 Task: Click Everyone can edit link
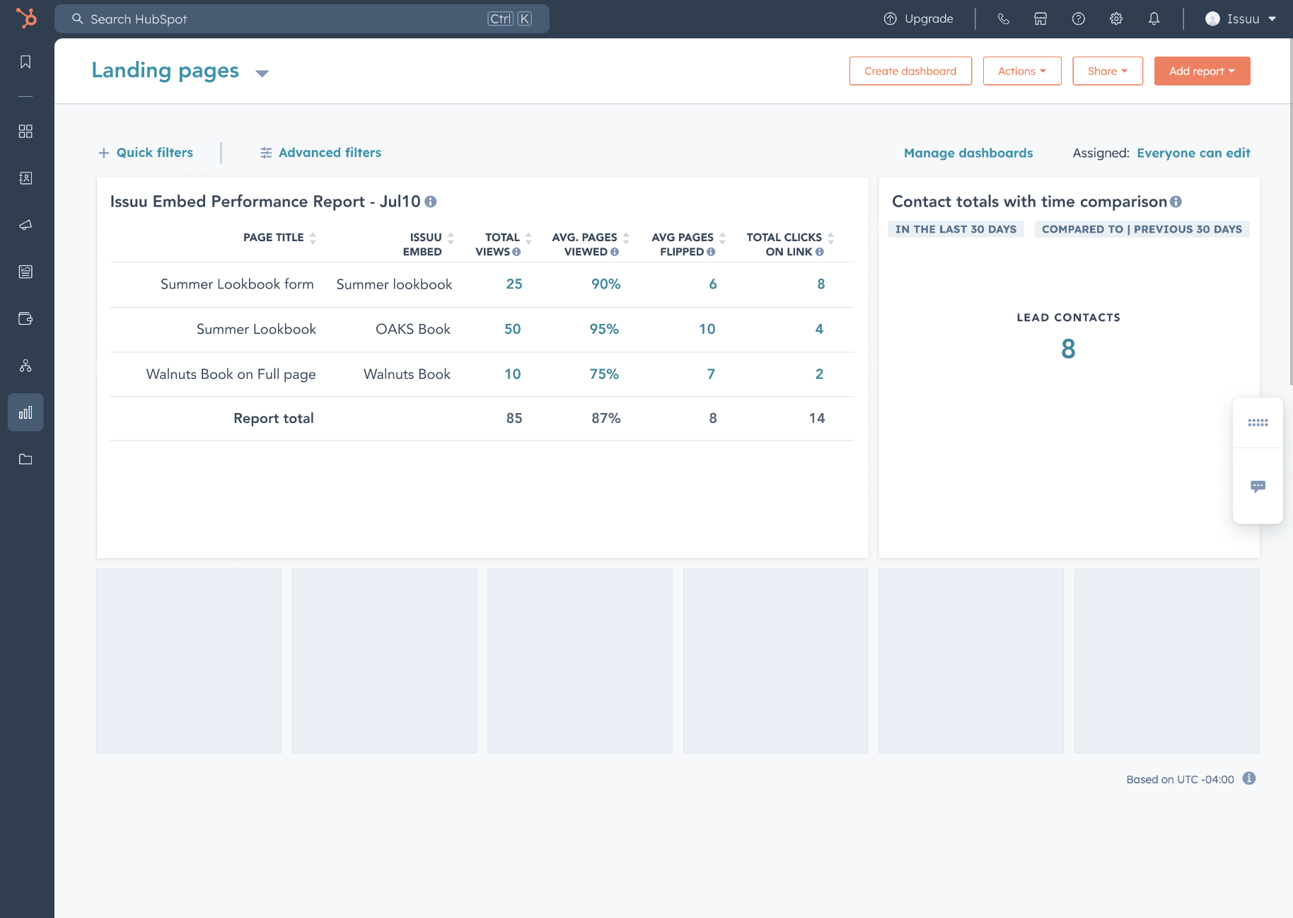(1193, 153)
